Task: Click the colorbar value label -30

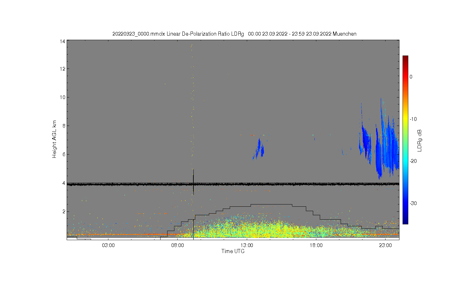Action: click(x=413, y=203)
